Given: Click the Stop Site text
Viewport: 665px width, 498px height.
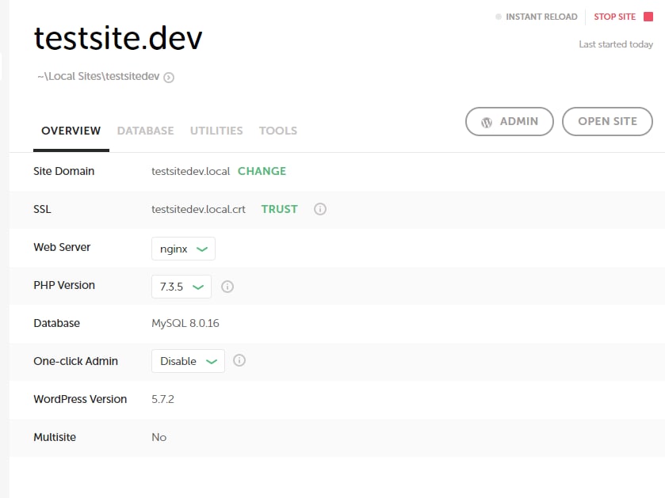Looking at the screenshot, I should (x=614, y=17).
